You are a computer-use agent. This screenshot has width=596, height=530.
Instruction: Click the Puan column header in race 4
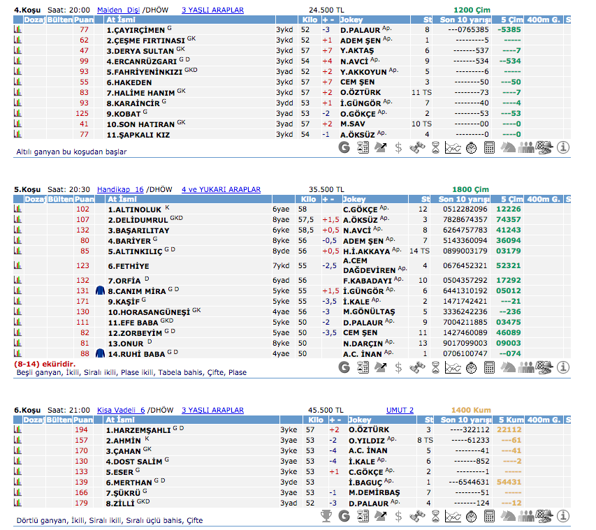[x=84, y=20]
